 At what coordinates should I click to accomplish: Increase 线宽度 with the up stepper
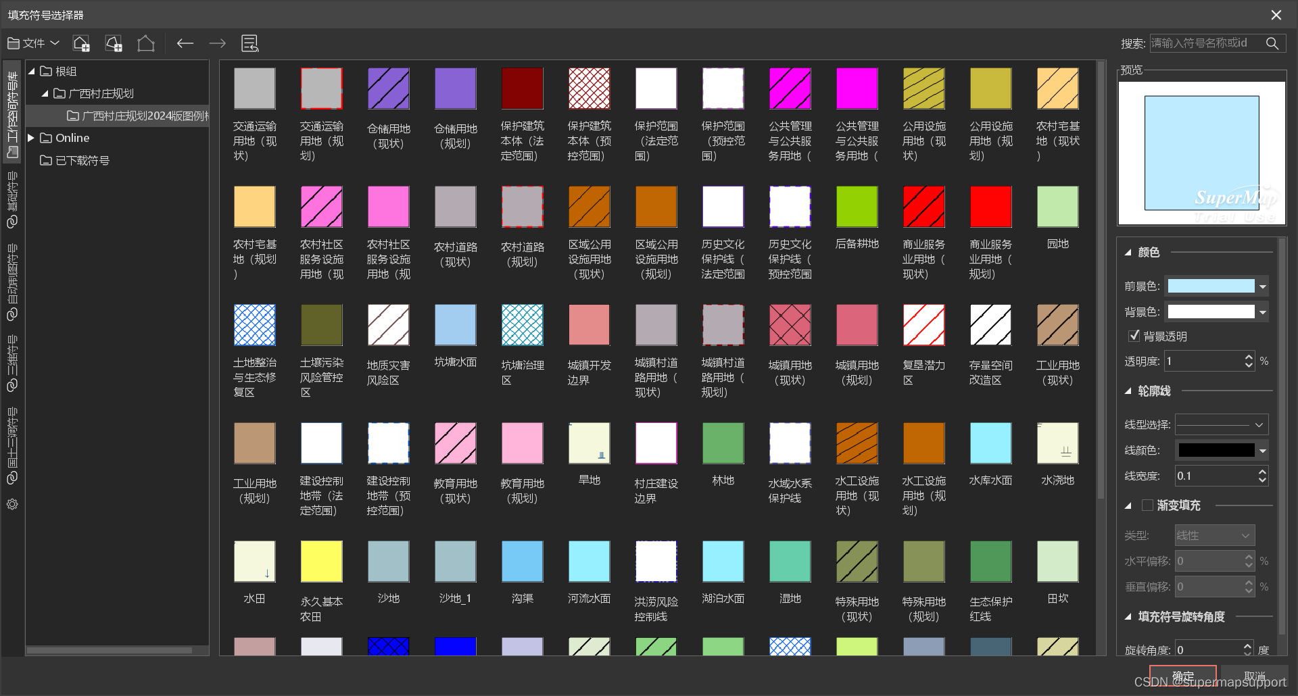click(x=1262, y=471)
